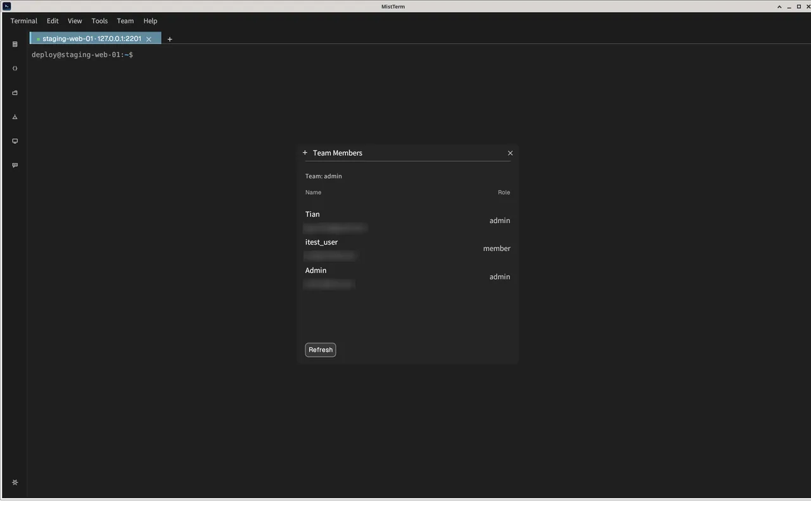Open the server list sidebar icon
Image resolution: width=811 pixels, height=507 pixels.
click(15, 44)
